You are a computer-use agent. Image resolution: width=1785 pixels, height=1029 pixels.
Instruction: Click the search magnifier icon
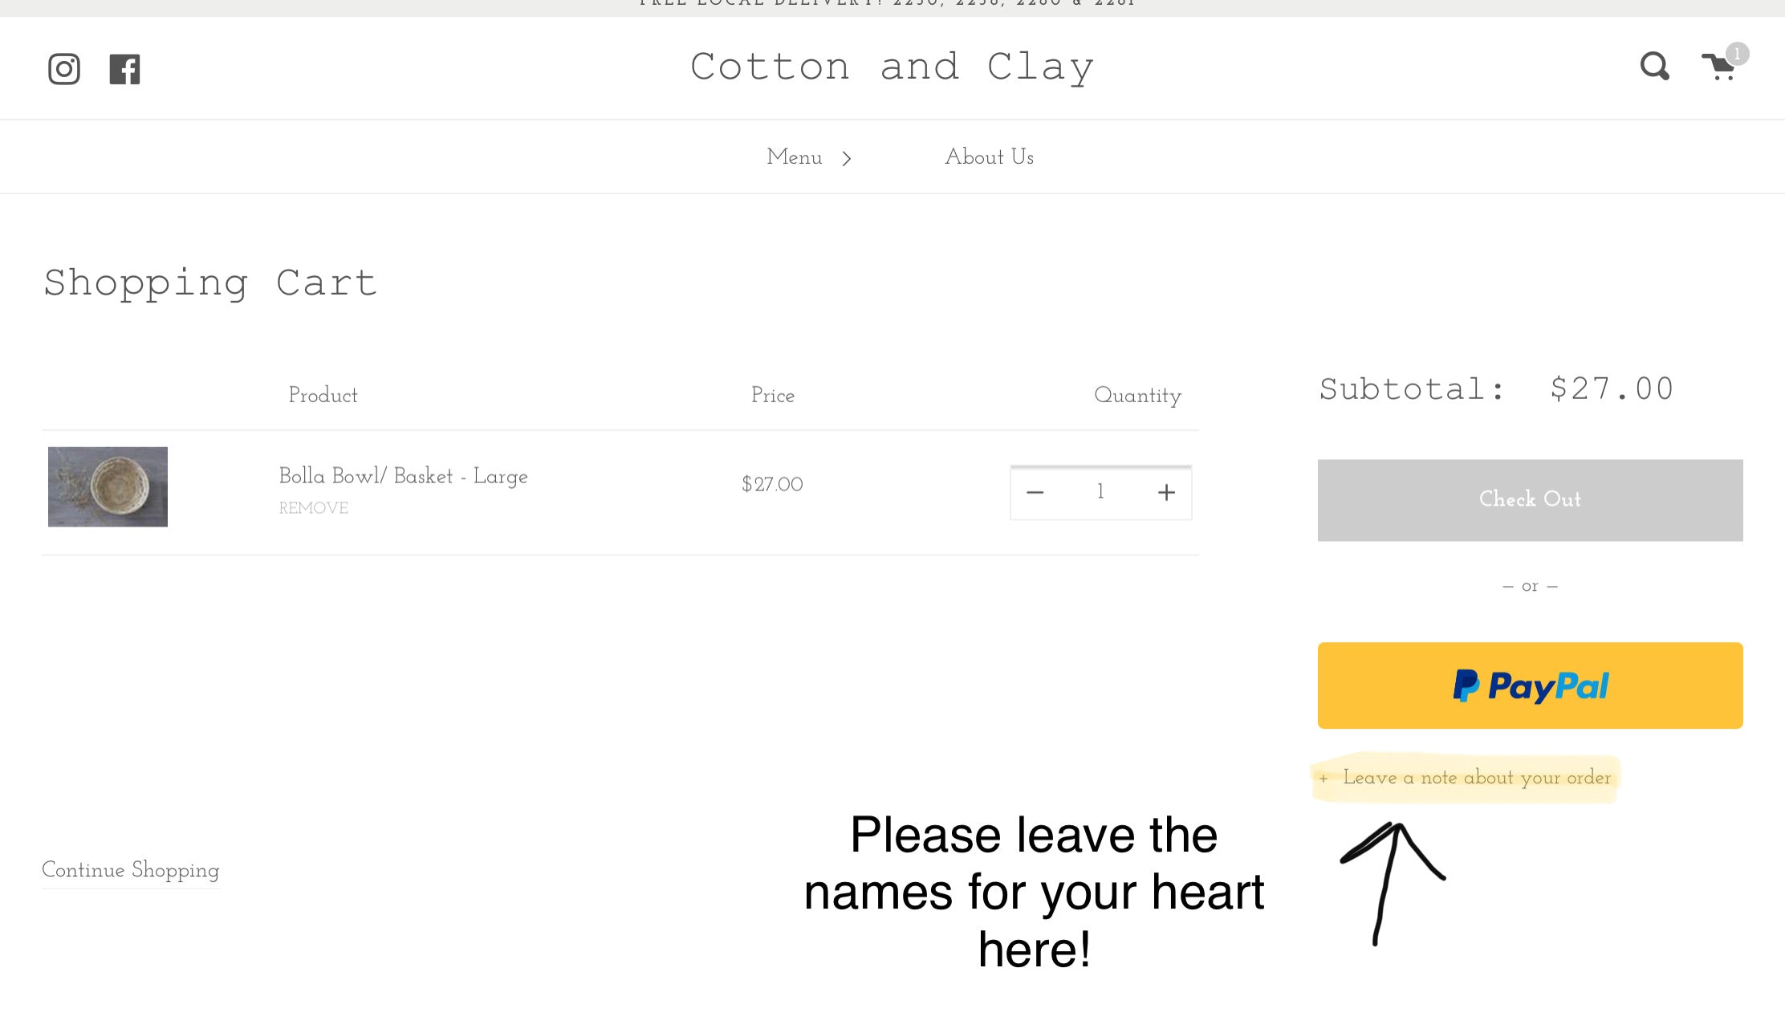click(1654, 67)
